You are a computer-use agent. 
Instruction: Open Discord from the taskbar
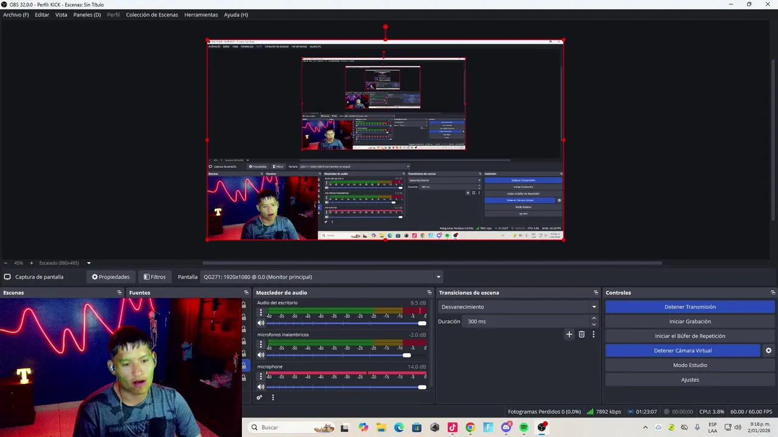tap(506, 427)
